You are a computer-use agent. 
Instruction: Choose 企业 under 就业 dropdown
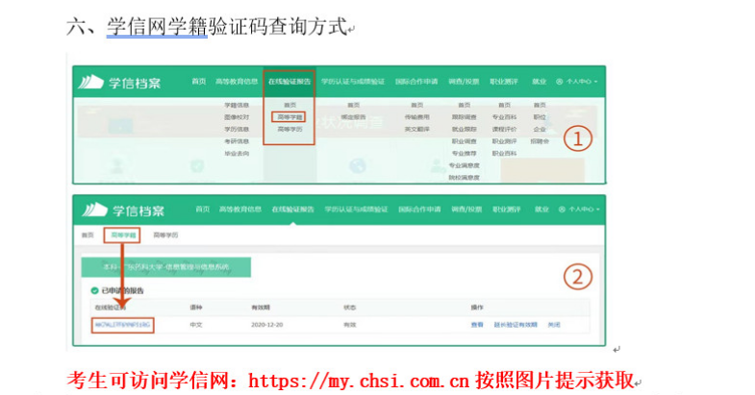pos(540,129)
